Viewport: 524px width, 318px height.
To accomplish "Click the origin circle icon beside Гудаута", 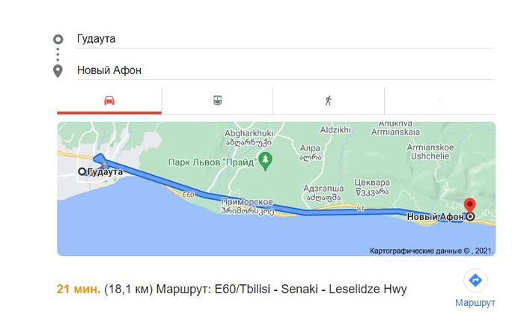I will coord(58,39).
